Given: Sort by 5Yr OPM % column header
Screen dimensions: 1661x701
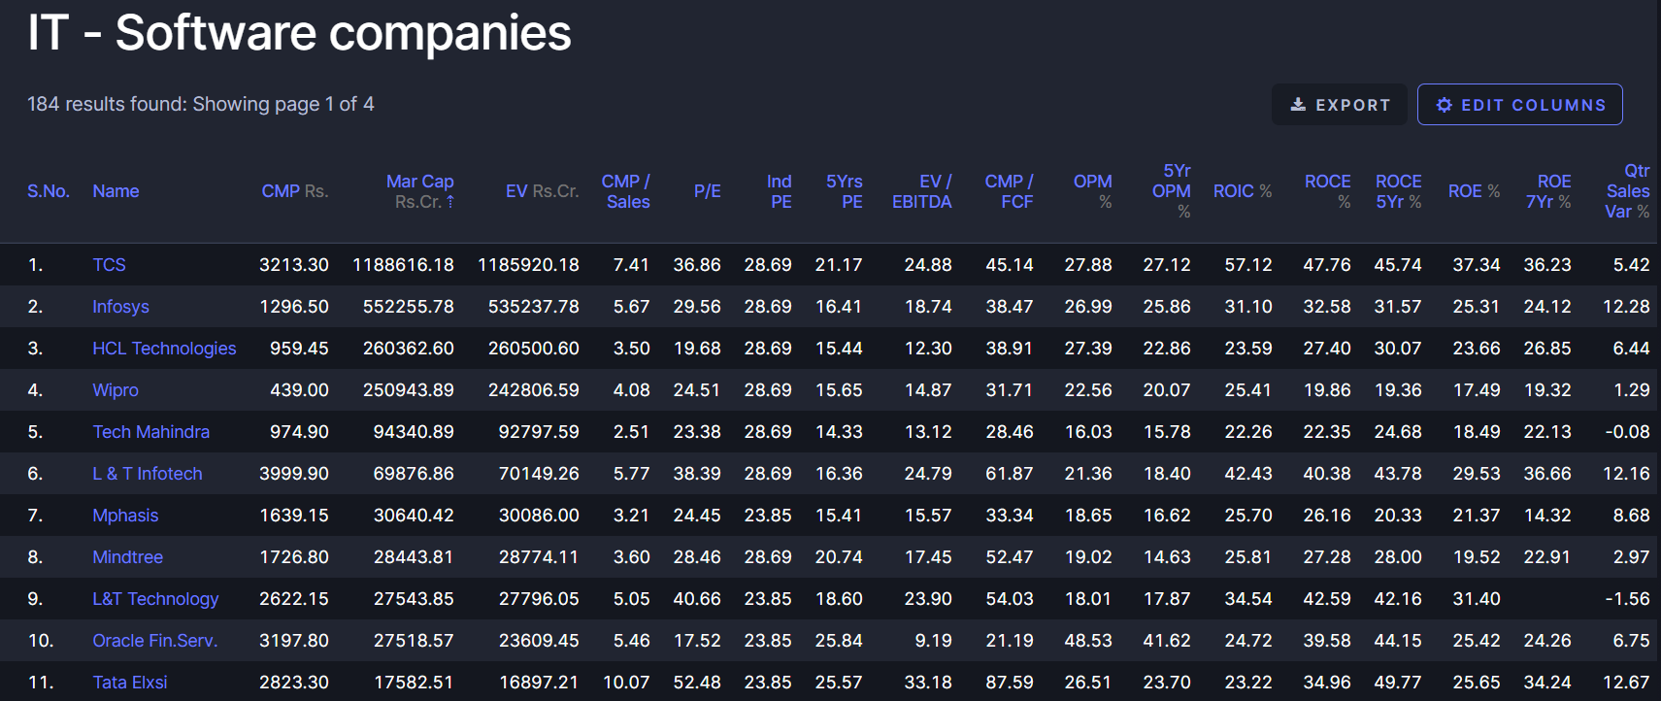Looking at the screenshot, I should click(1172, 191).
